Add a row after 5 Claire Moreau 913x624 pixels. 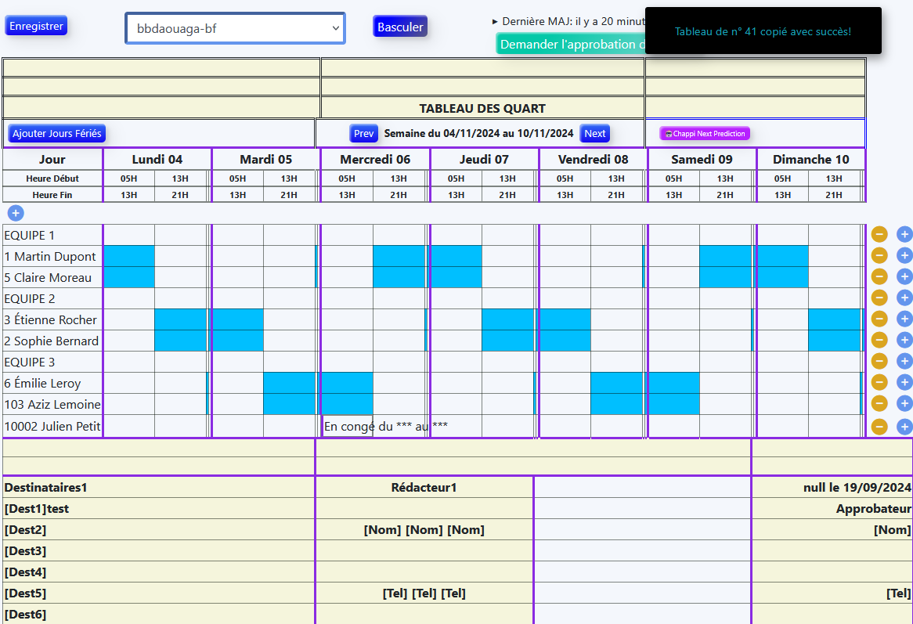[904, 276]
